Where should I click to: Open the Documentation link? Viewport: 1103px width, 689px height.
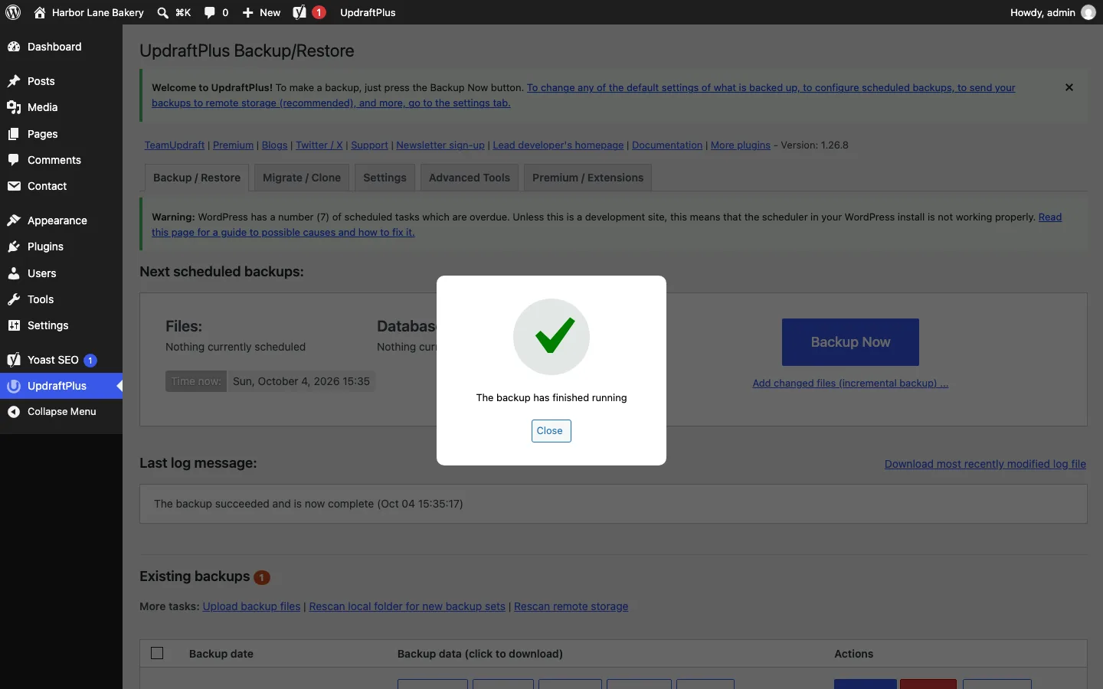click(x=667, y=145)
